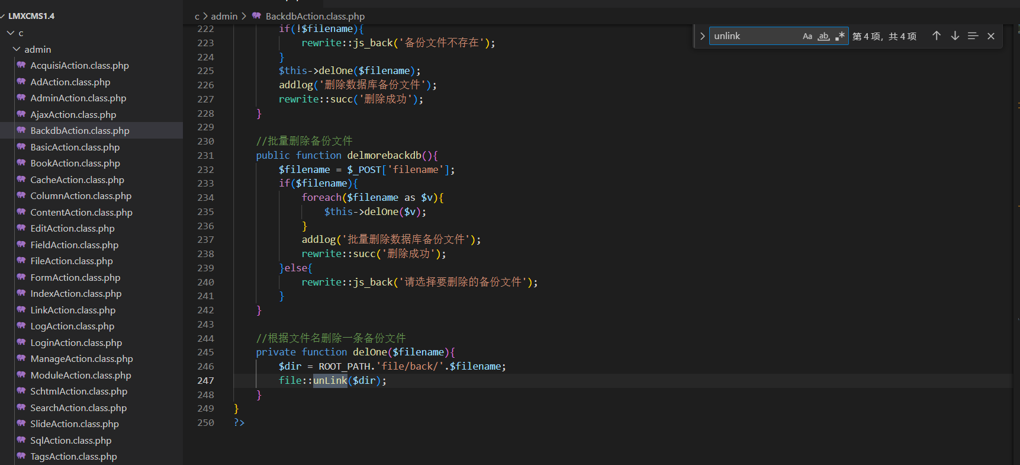Open ContentAction.class.php file
1020x465 pixels.
tap(81, 212)
